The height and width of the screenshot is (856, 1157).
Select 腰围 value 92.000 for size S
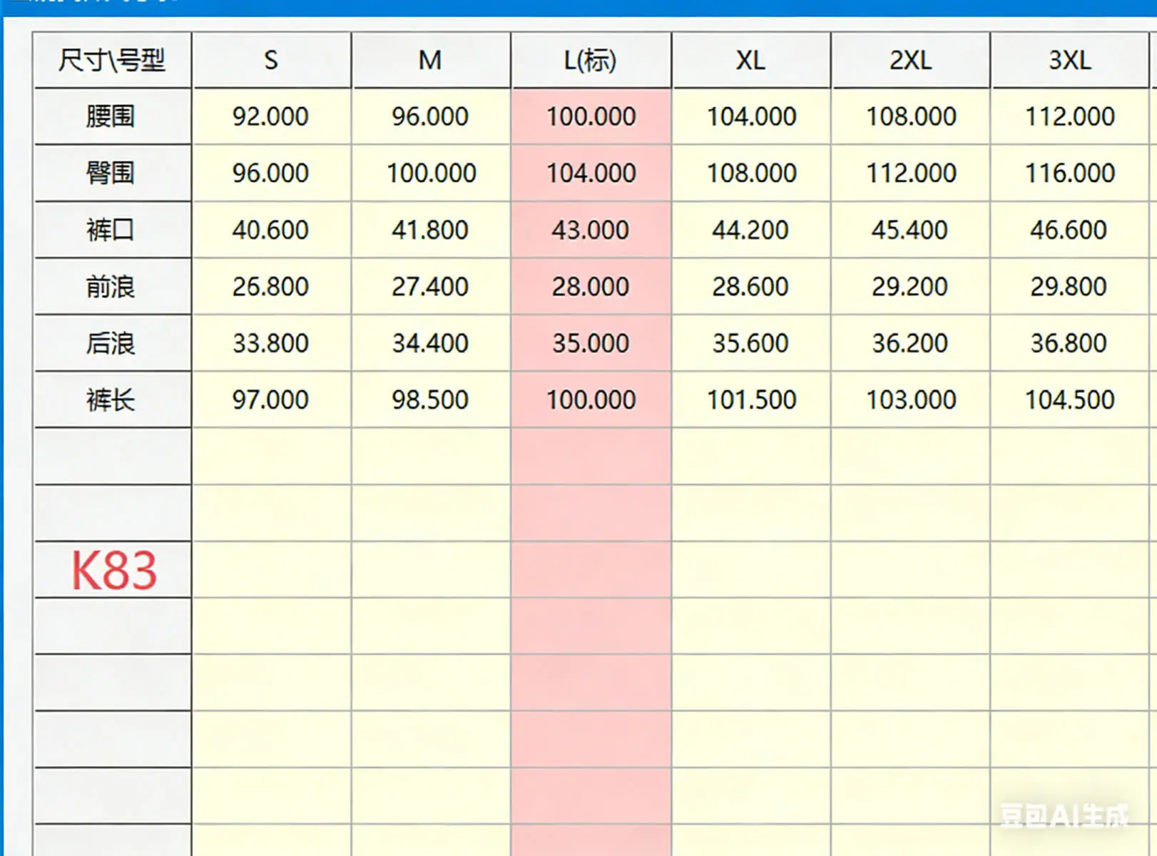[x=271, y=116]
